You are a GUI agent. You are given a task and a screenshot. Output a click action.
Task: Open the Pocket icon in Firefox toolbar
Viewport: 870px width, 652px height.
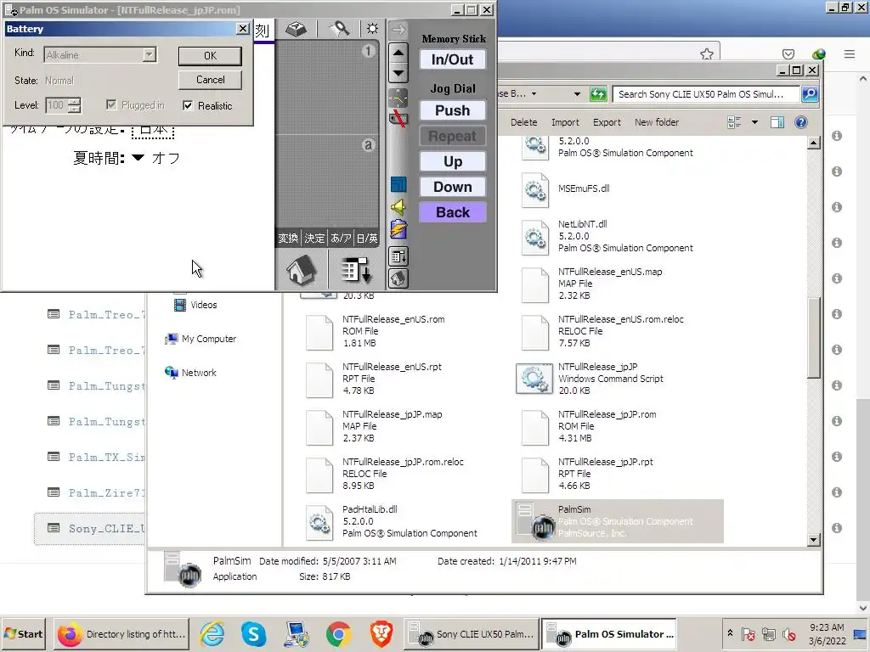tap(788, 53)
